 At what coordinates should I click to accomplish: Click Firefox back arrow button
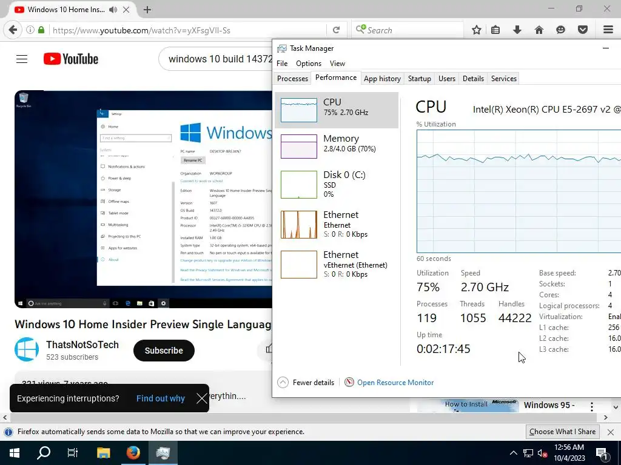(13, 30)
